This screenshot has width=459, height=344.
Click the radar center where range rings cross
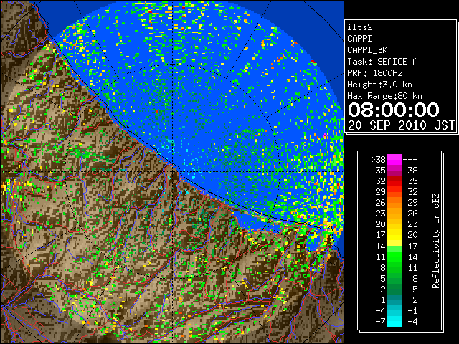click(173, 171)
